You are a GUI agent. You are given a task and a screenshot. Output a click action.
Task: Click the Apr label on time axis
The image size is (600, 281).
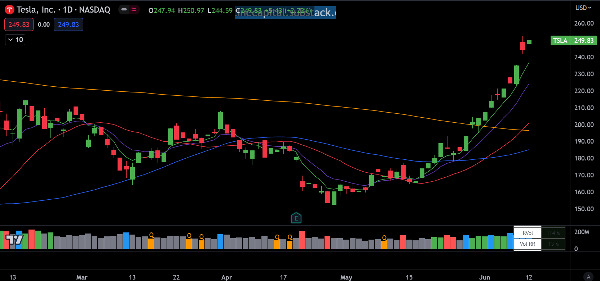[226, 277]
